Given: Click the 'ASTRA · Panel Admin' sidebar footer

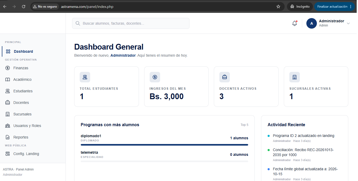Looking at the screenshot, I should (x=18, y=169).
